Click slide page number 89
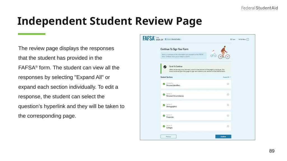Screen dimensions: 287x161 [272, 151]
